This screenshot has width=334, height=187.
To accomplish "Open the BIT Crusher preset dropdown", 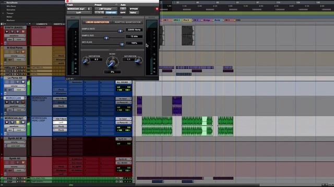I will coord(106,9).
